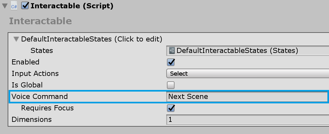329x134 pixels.
Task: Collapse the Interactable (Script) component
Action: point(4,6)
